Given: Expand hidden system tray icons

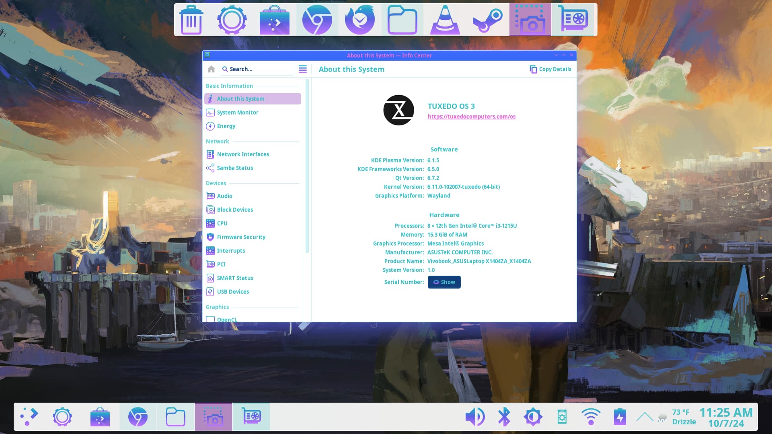Looking at the screenshot, I should click(645, 417).
